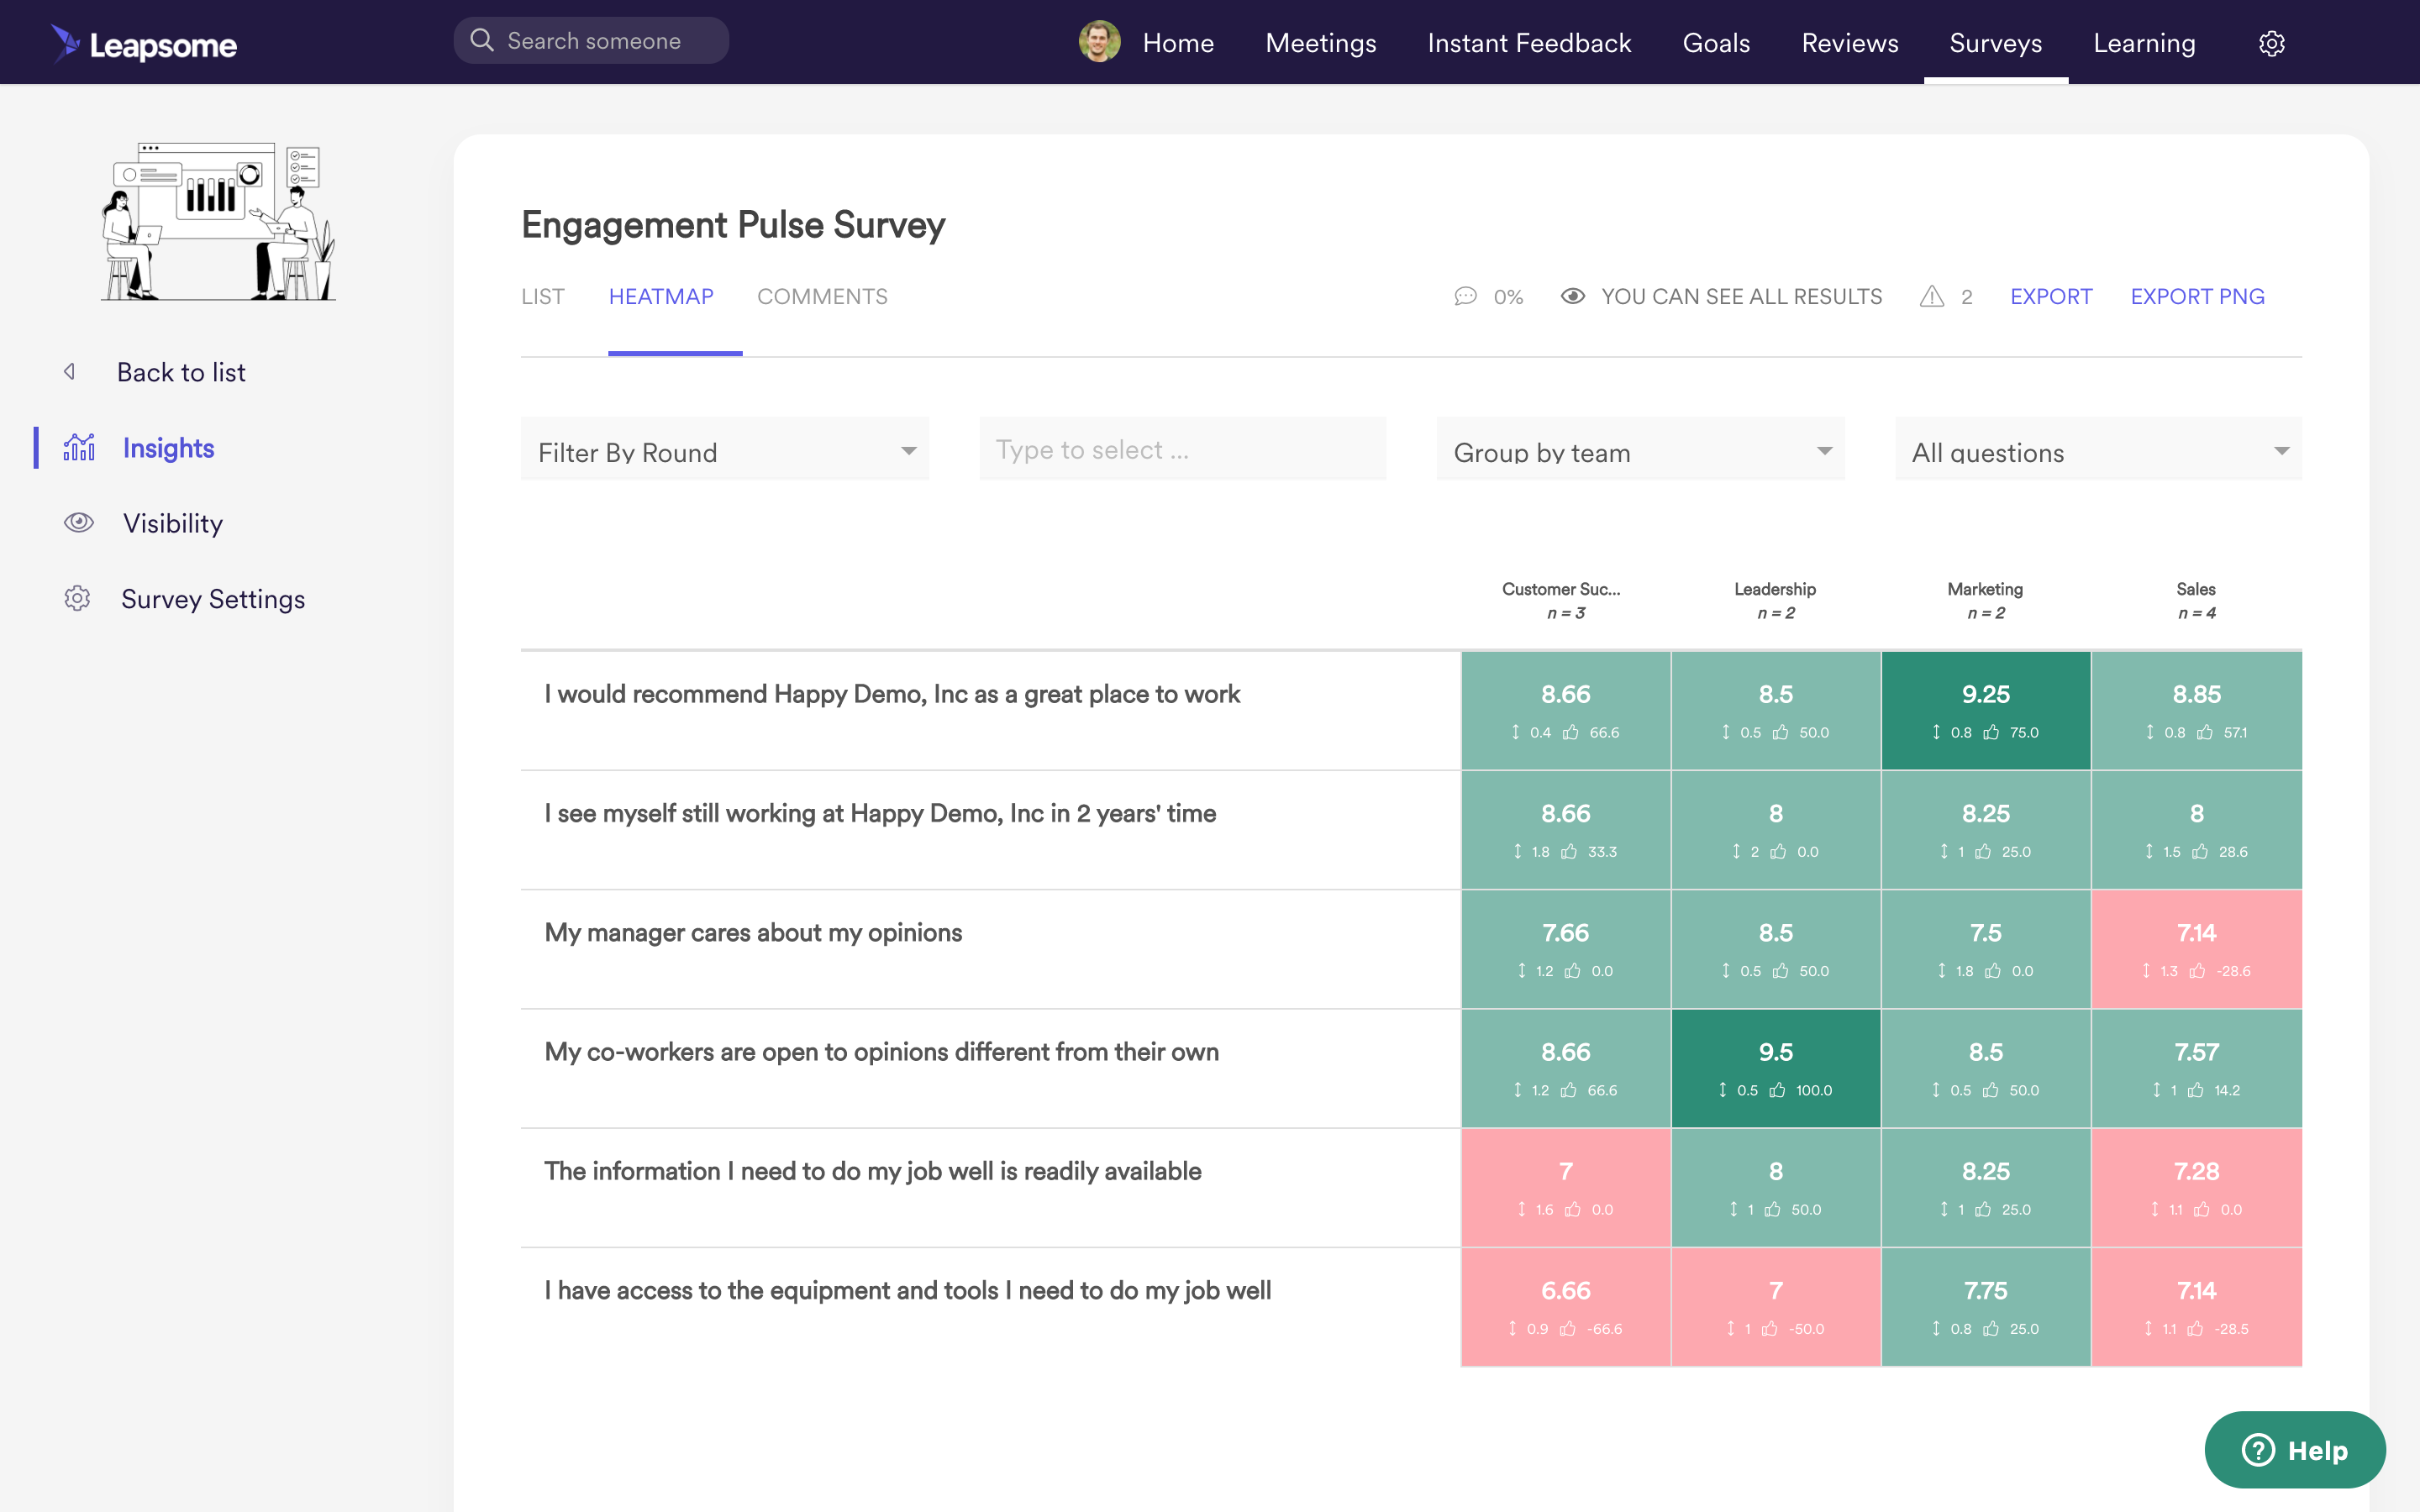Click the green Help button

pyautogui.click(x=2294, y=1449)
